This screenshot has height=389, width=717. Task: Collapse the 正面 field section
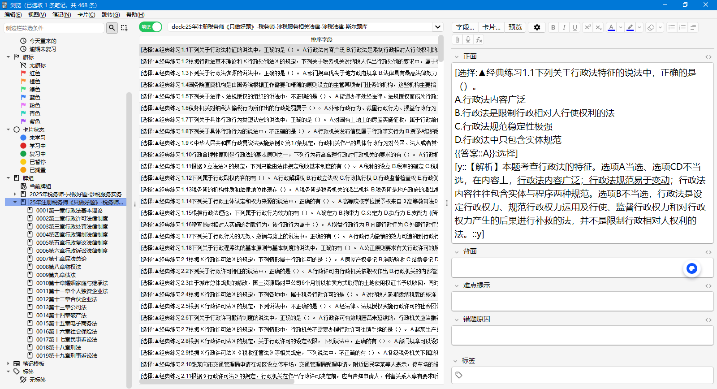[457, 57]
